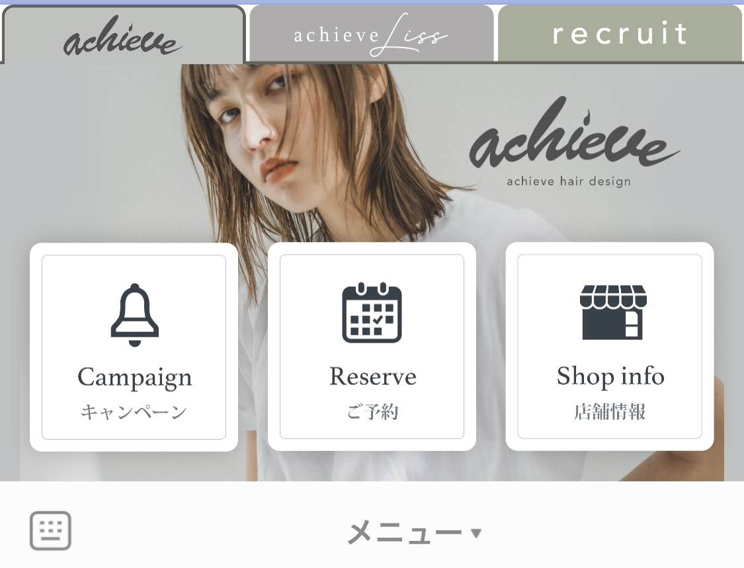The width and height of the screenshot is (744, 568).
Task: Click the achieve hair design tagline
Action: [569, 181]
